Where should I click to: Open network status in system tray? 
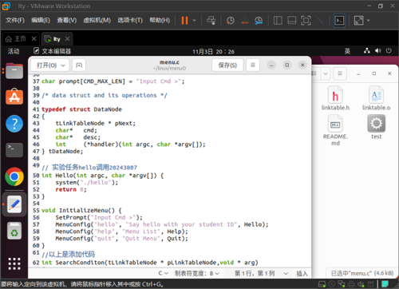pos(367,50)
